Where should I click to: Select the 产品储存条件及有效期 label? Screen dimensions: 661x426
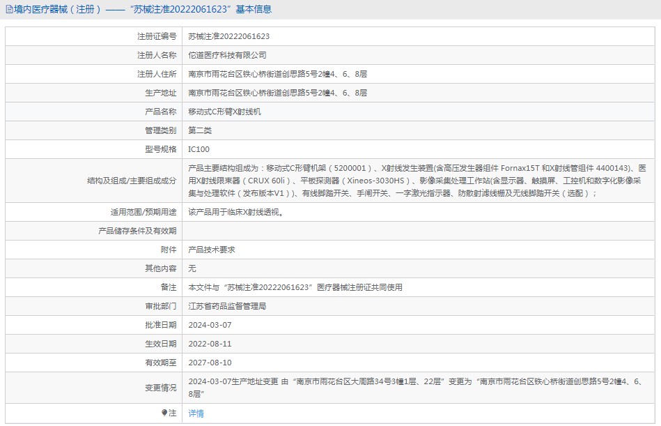pyautogui.click(x=137, y=231)
